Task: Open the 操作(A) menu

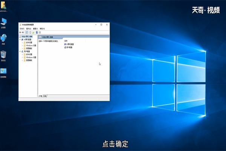Action: pos(29,29)
